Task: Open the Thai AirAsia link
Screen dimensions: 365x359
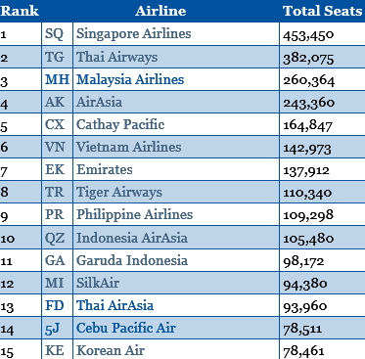Action: click(114, 305)
